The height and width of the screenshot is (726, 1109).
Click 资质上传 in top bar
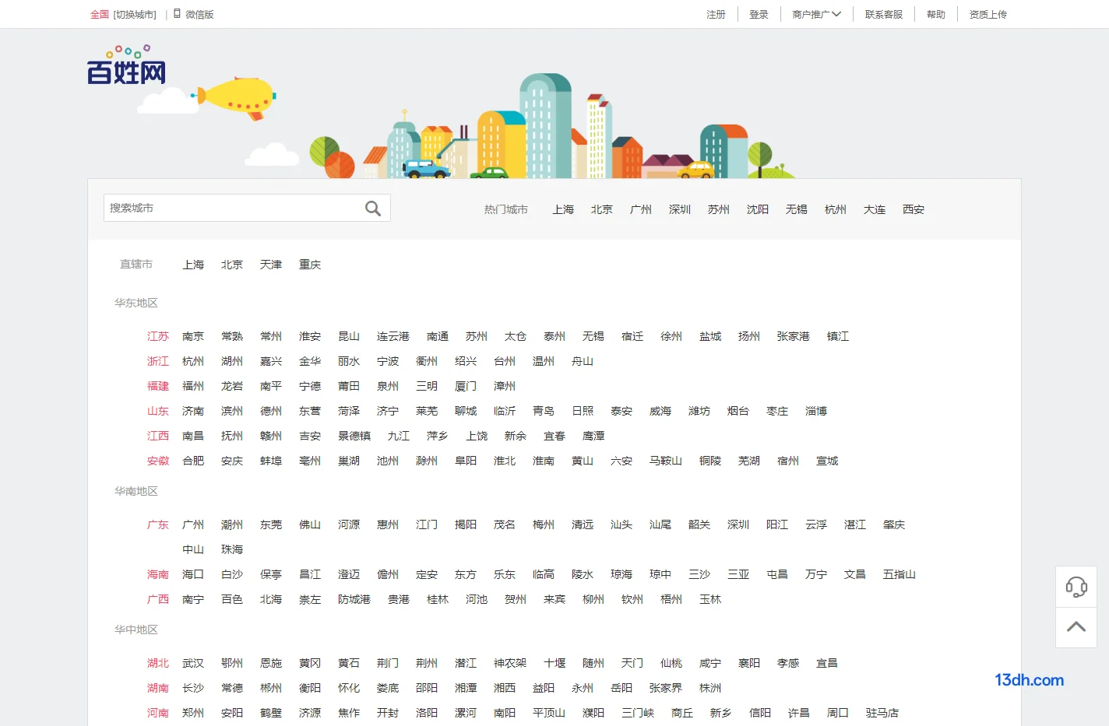pos(988,14)
